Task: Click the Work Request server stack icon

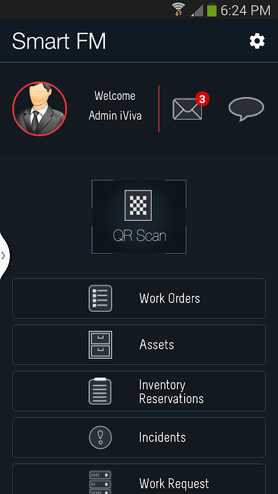Action: tap(100, 483)
